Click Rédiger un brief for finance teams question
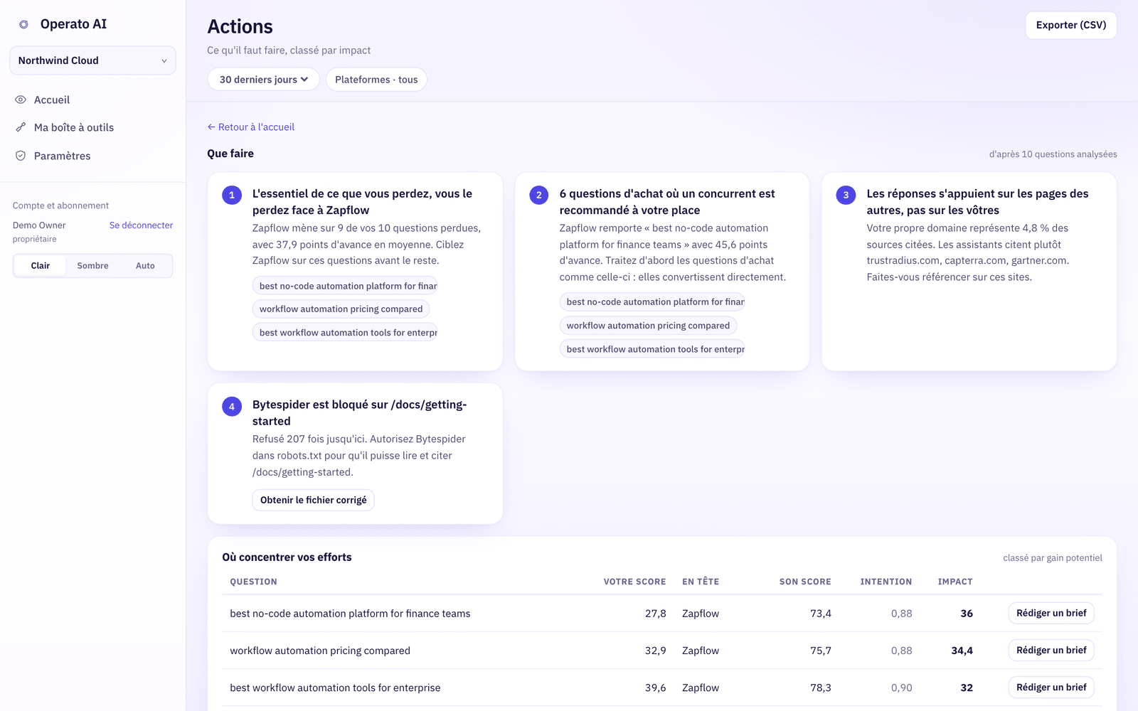The height and width of the screenshot is (711, 1138). point(1051,613)
